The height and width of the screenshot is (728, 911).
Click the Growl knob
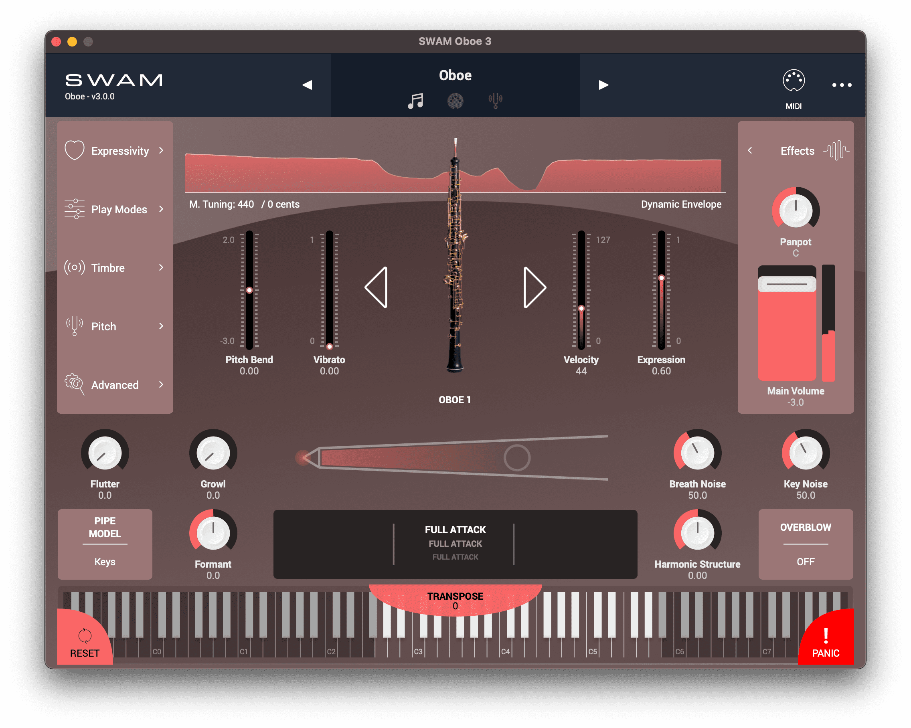point(213,453)
